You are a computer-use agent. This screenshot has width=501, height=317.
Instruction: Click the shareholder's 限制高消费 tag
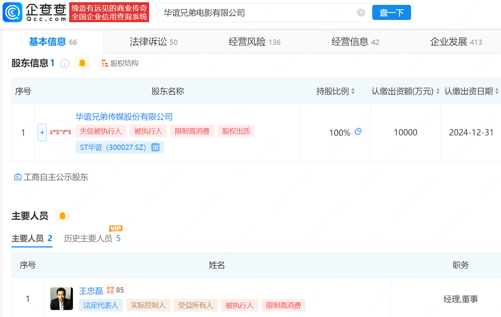tap(192, 131)
